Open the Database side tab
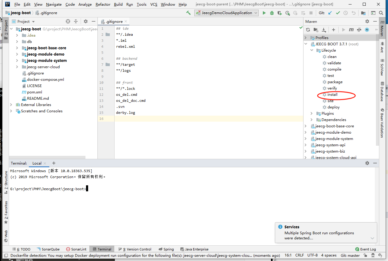Screen dimensions: 388x261 coord(382,91)
